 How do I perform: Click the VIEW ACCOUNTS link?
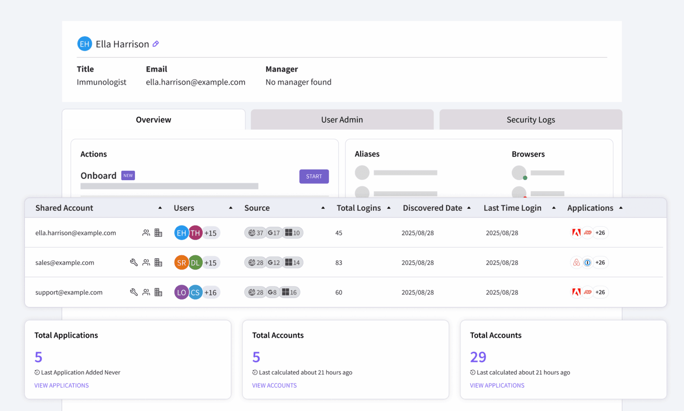[x=274, y=385]
